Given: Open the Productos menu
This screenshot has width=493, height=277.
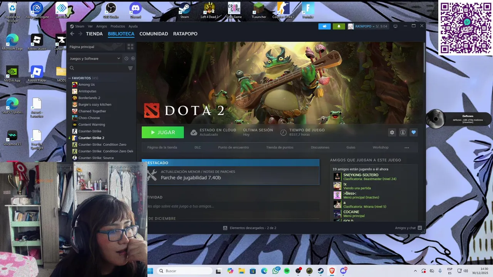Looking at the screenshot, I should pyautogui.click(x=117, y=26).
